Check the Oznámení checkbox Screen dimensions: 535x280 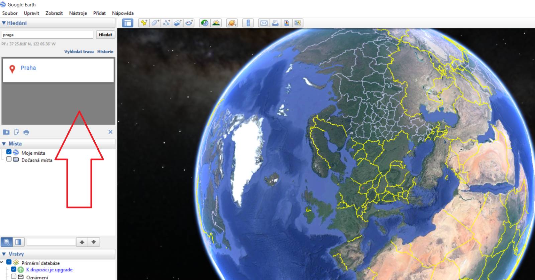(x=14, y=277)
